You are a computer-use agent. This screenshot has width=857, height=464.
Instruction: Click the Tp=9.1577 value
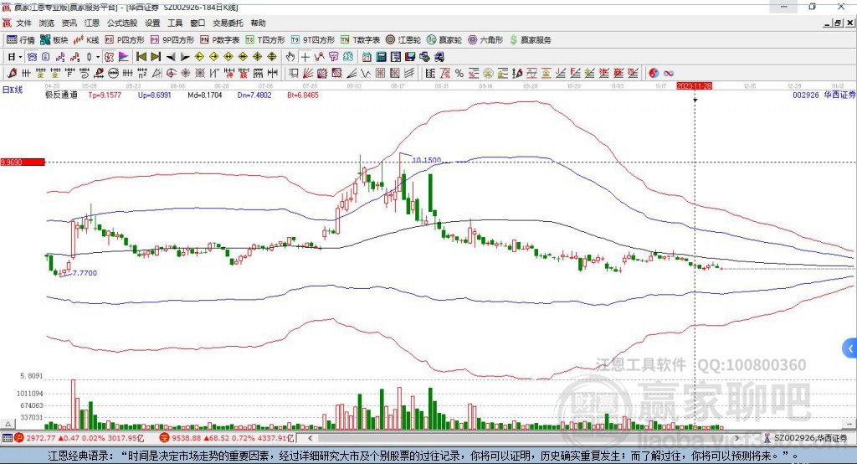pyautogui.click(x=105, y=95)
